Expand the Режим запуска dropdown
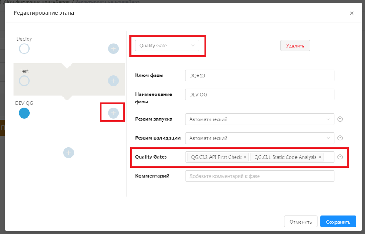This screenshot has height=234, width=365. 259,119
